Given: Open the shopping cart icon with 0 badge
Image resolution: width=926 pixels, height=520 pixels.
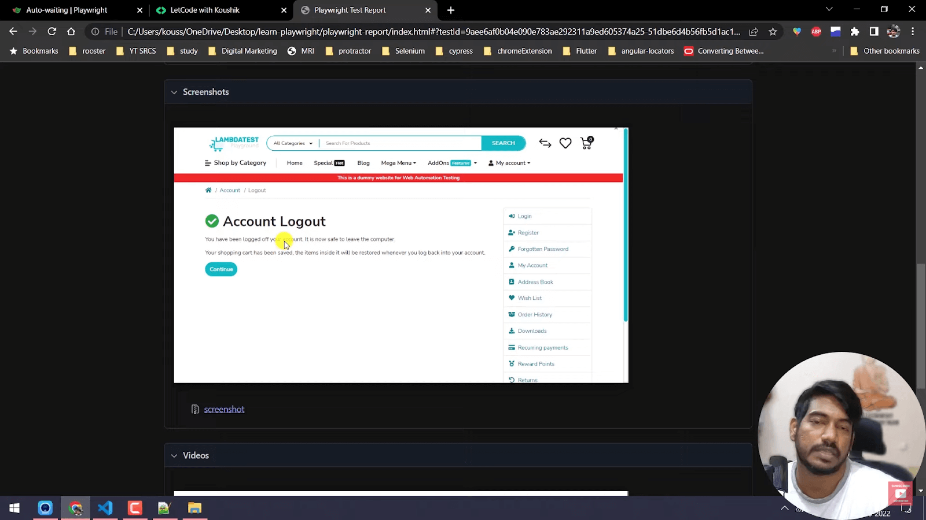Looking at the screenshot, I should 586,143.
